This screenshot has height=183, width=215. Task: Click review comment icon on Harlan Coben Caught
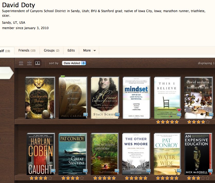coord(53,171)
